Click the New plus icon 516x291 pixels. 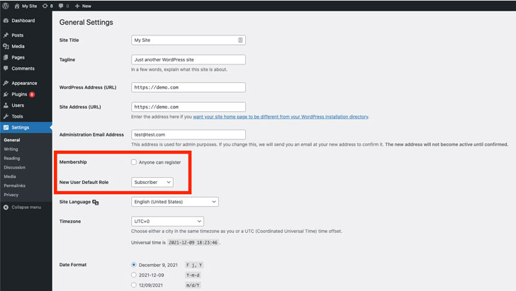click(77, 5)
